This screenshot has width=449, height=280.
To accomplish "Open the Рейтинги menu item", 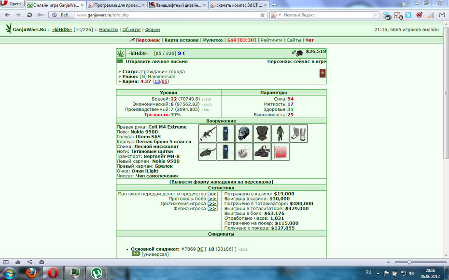I will coord(271,40).
